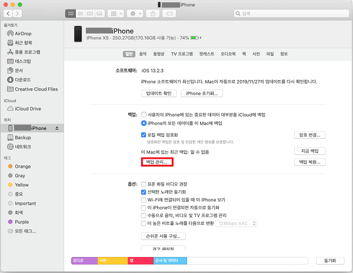353x273 pixels.
Task: Click the 동기화 sync button
Action: click(330, 261)
